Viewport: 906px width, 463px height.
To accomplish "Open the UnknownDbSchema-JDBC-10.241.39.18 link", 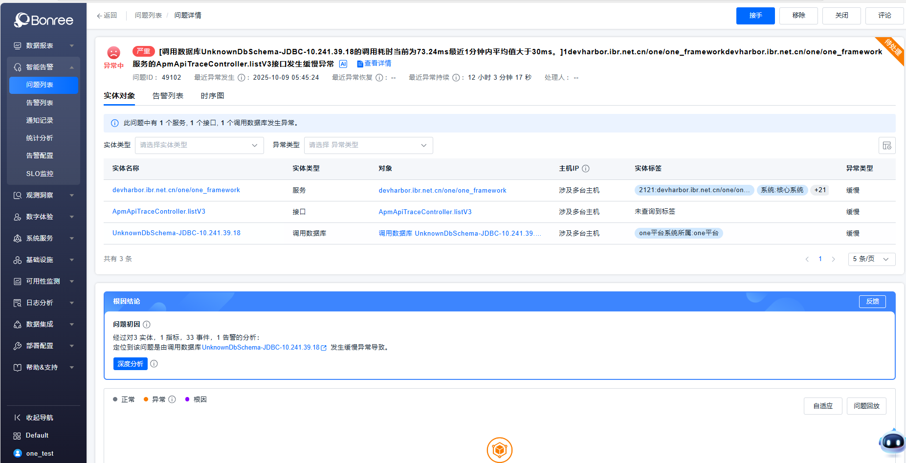I will pyautogui.click(x=176, y=233).
